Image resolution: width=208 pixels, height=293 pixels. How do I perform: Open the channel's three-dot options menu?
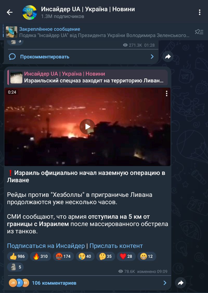[200, 12]
